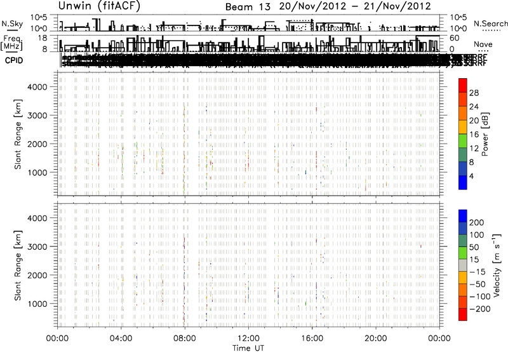This screenshot has width=508, height=352.
Task: Click the '60' tick beside the Nave axis
Action: click(x=455, y=38)
